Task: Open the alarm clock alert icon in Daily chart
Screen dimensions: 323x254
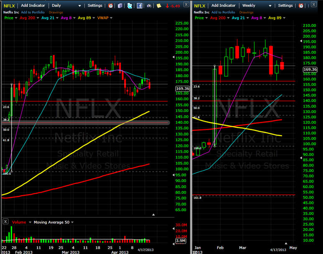Action: 110,6
